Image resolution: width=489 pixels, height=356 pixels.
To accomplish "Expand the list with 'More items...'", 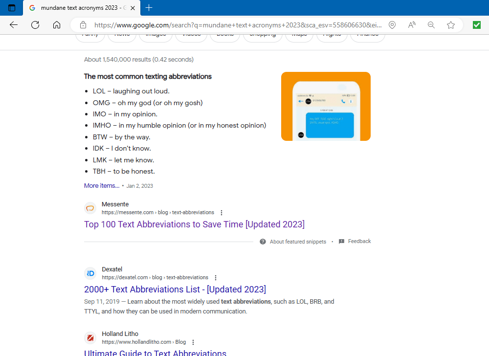I will [102, 186].
